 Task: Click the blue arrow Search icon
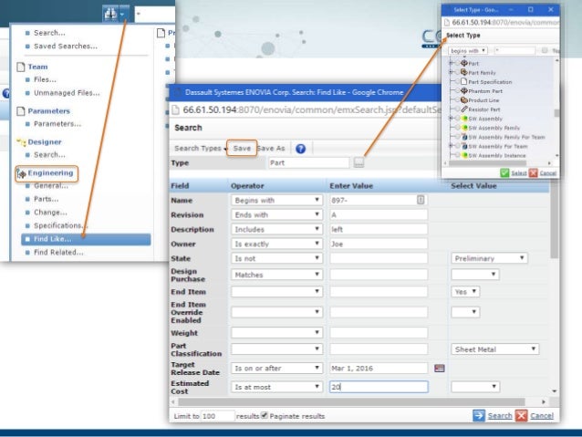point(479,415)
